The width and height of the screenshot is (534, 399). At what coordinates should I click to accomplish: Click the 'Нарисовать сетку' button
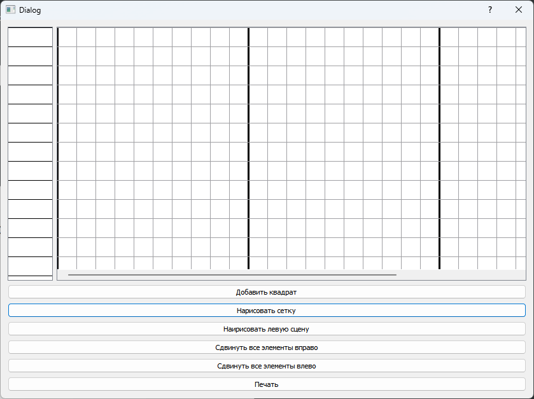coord(267,311)
